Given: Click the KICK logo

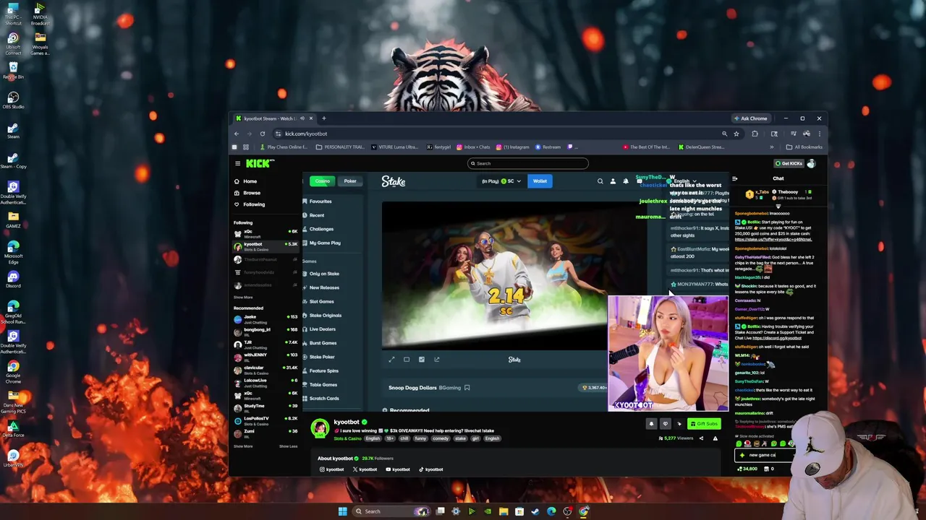Looking at the screenshot, I should coord(260,164).
